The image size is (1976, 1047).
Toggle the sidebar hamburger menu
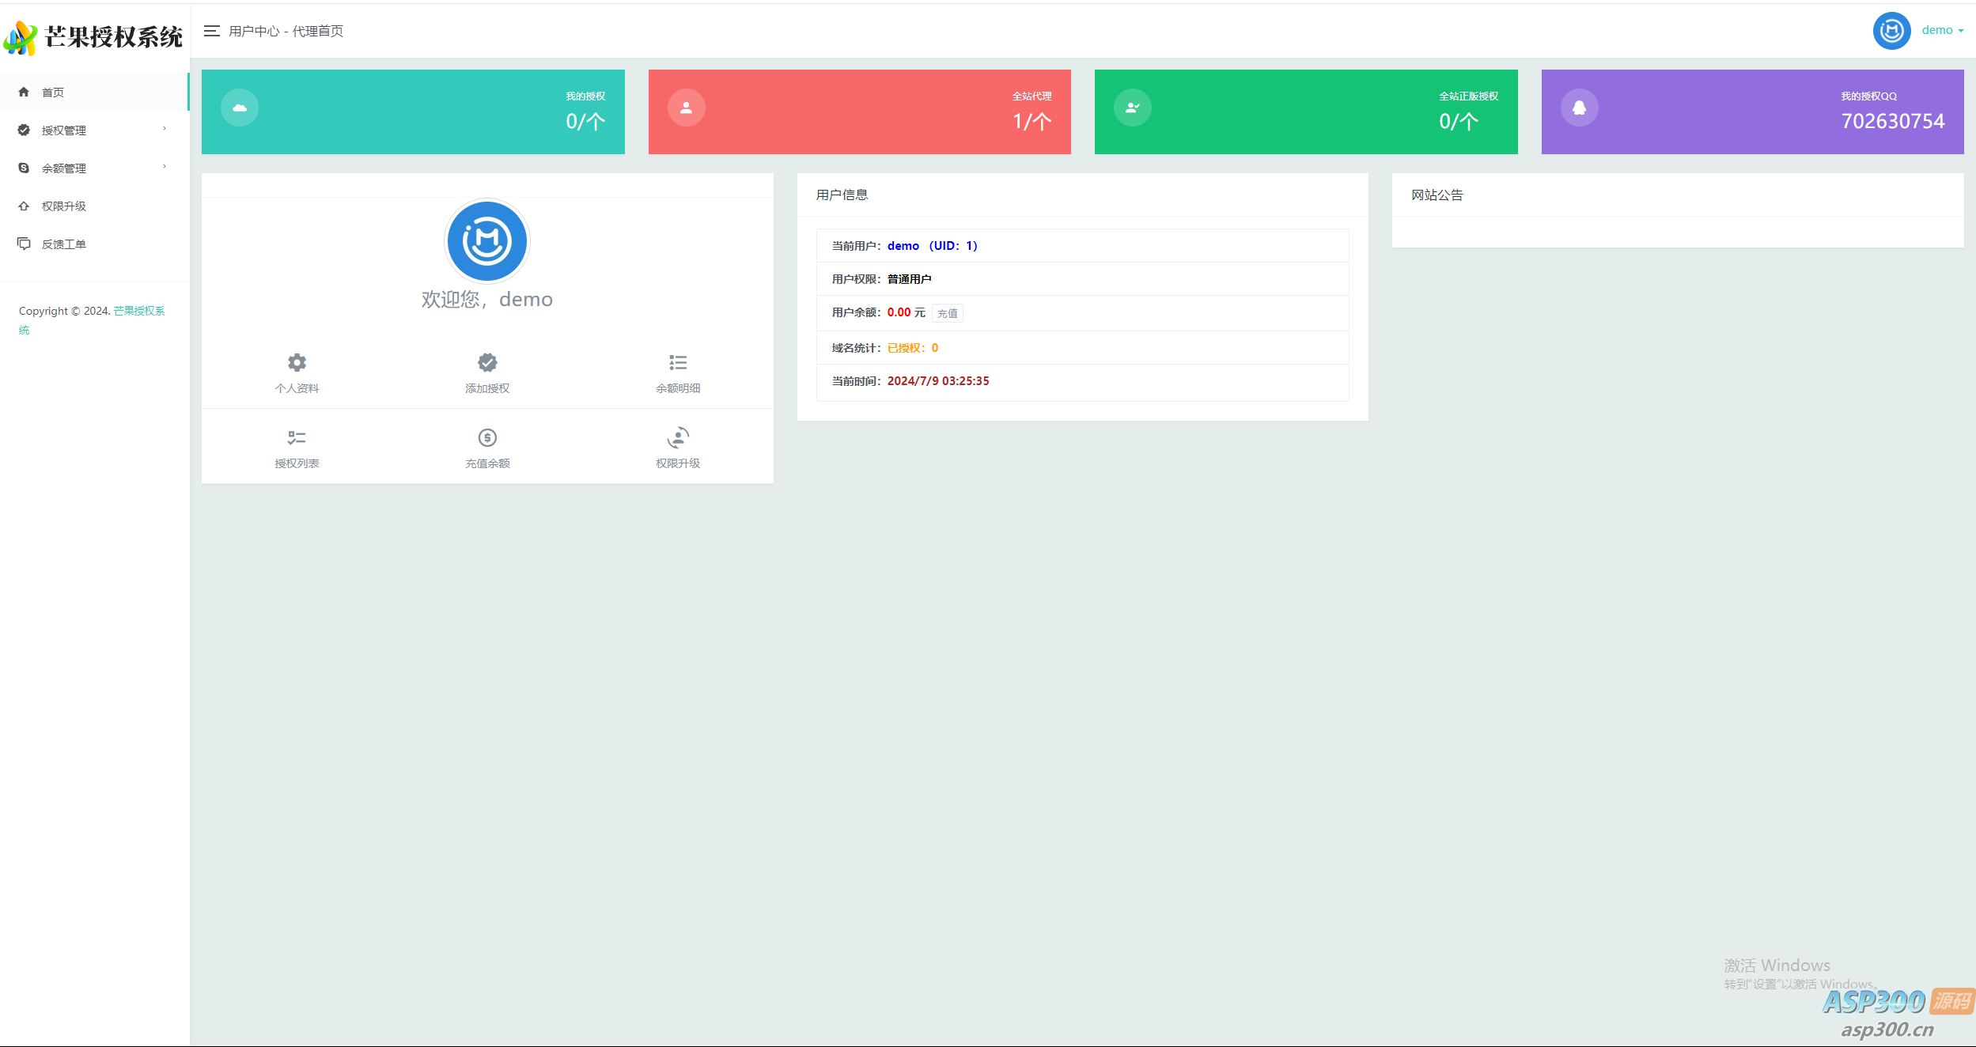(x=211, y=31)
